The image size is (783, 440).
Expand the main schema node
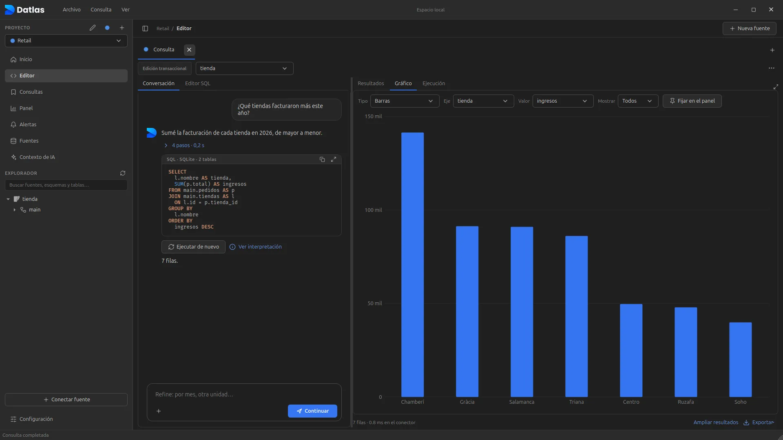tap(15, 210)
